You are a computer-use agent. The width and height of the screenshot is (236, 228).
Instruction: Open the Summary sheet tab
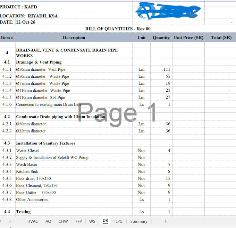point(139,221)
